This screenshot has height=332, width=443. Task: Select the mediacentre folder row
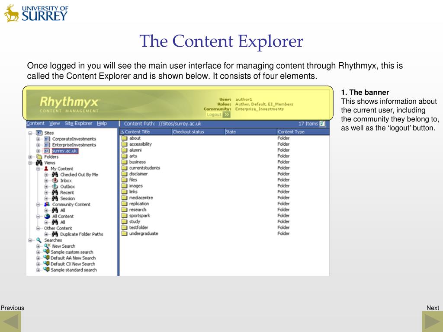point(225,198)
